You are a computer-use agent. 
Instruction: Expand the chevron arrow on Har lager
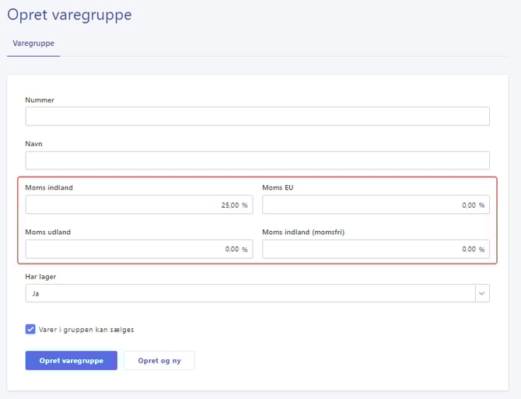(x=482, y=293)
